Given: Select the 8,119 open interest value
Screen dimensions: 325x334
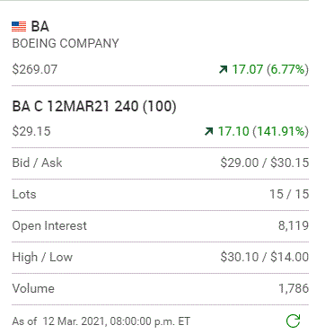Looking at the screenshot, I should pos(294,226).
